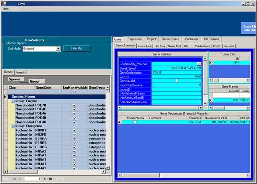257x184 pixels.
Task: Click Save Changes into Database button
Action: tap(249, 28)
